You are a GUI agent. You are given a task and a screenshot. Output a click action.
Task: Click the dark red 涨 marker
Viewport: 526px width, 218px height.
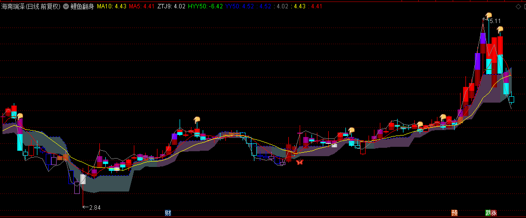(494, 213)
